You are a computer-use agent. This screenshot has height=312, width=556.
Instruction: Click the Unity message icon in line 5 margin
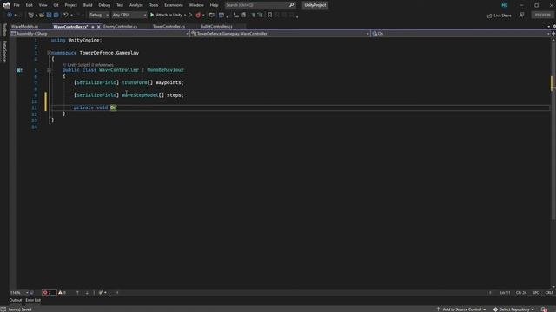[x=19, y=70]
